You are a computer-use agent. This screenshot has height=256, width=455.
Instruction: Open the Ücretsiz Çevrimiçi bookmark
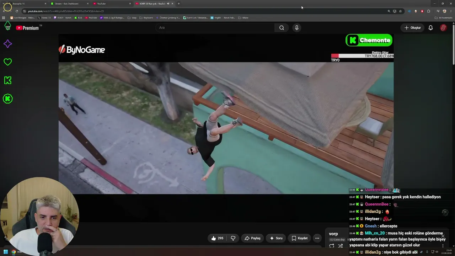[x=168, y=18]
